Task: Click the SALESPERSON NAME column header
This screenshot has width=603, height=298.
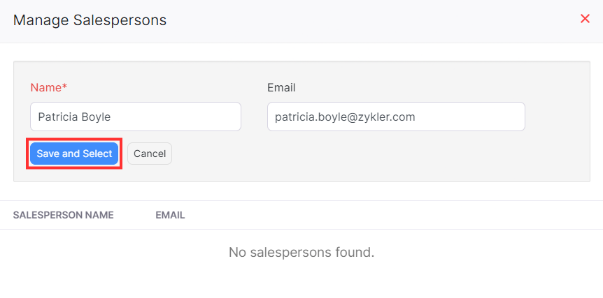Action: click(63, 215)
